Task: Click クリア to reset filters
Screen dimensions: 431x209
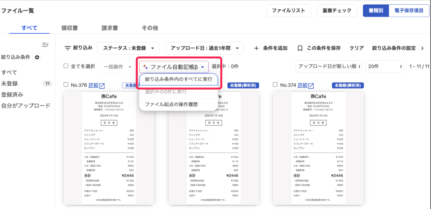Action: click(x=357, y=48)
